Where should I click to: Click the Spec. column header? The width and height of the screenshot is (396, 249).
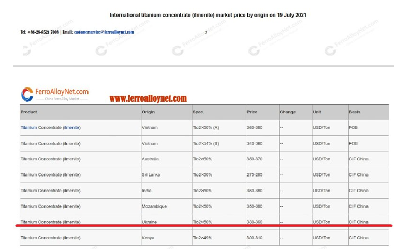point(198,112)
